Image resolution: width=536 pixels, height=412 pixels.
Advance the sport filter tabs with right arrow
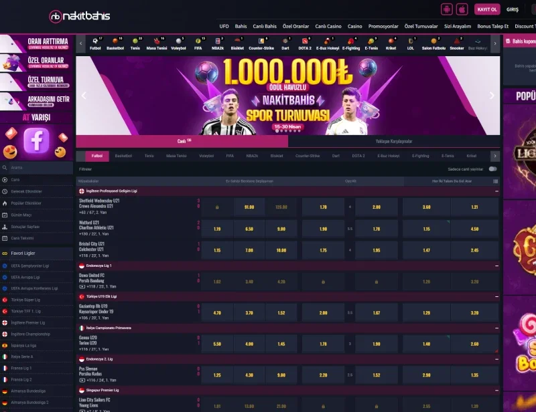495,156
